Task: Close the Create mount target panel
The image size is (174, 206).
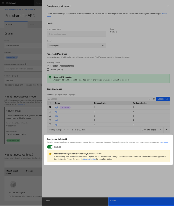Action: point(168,6)
